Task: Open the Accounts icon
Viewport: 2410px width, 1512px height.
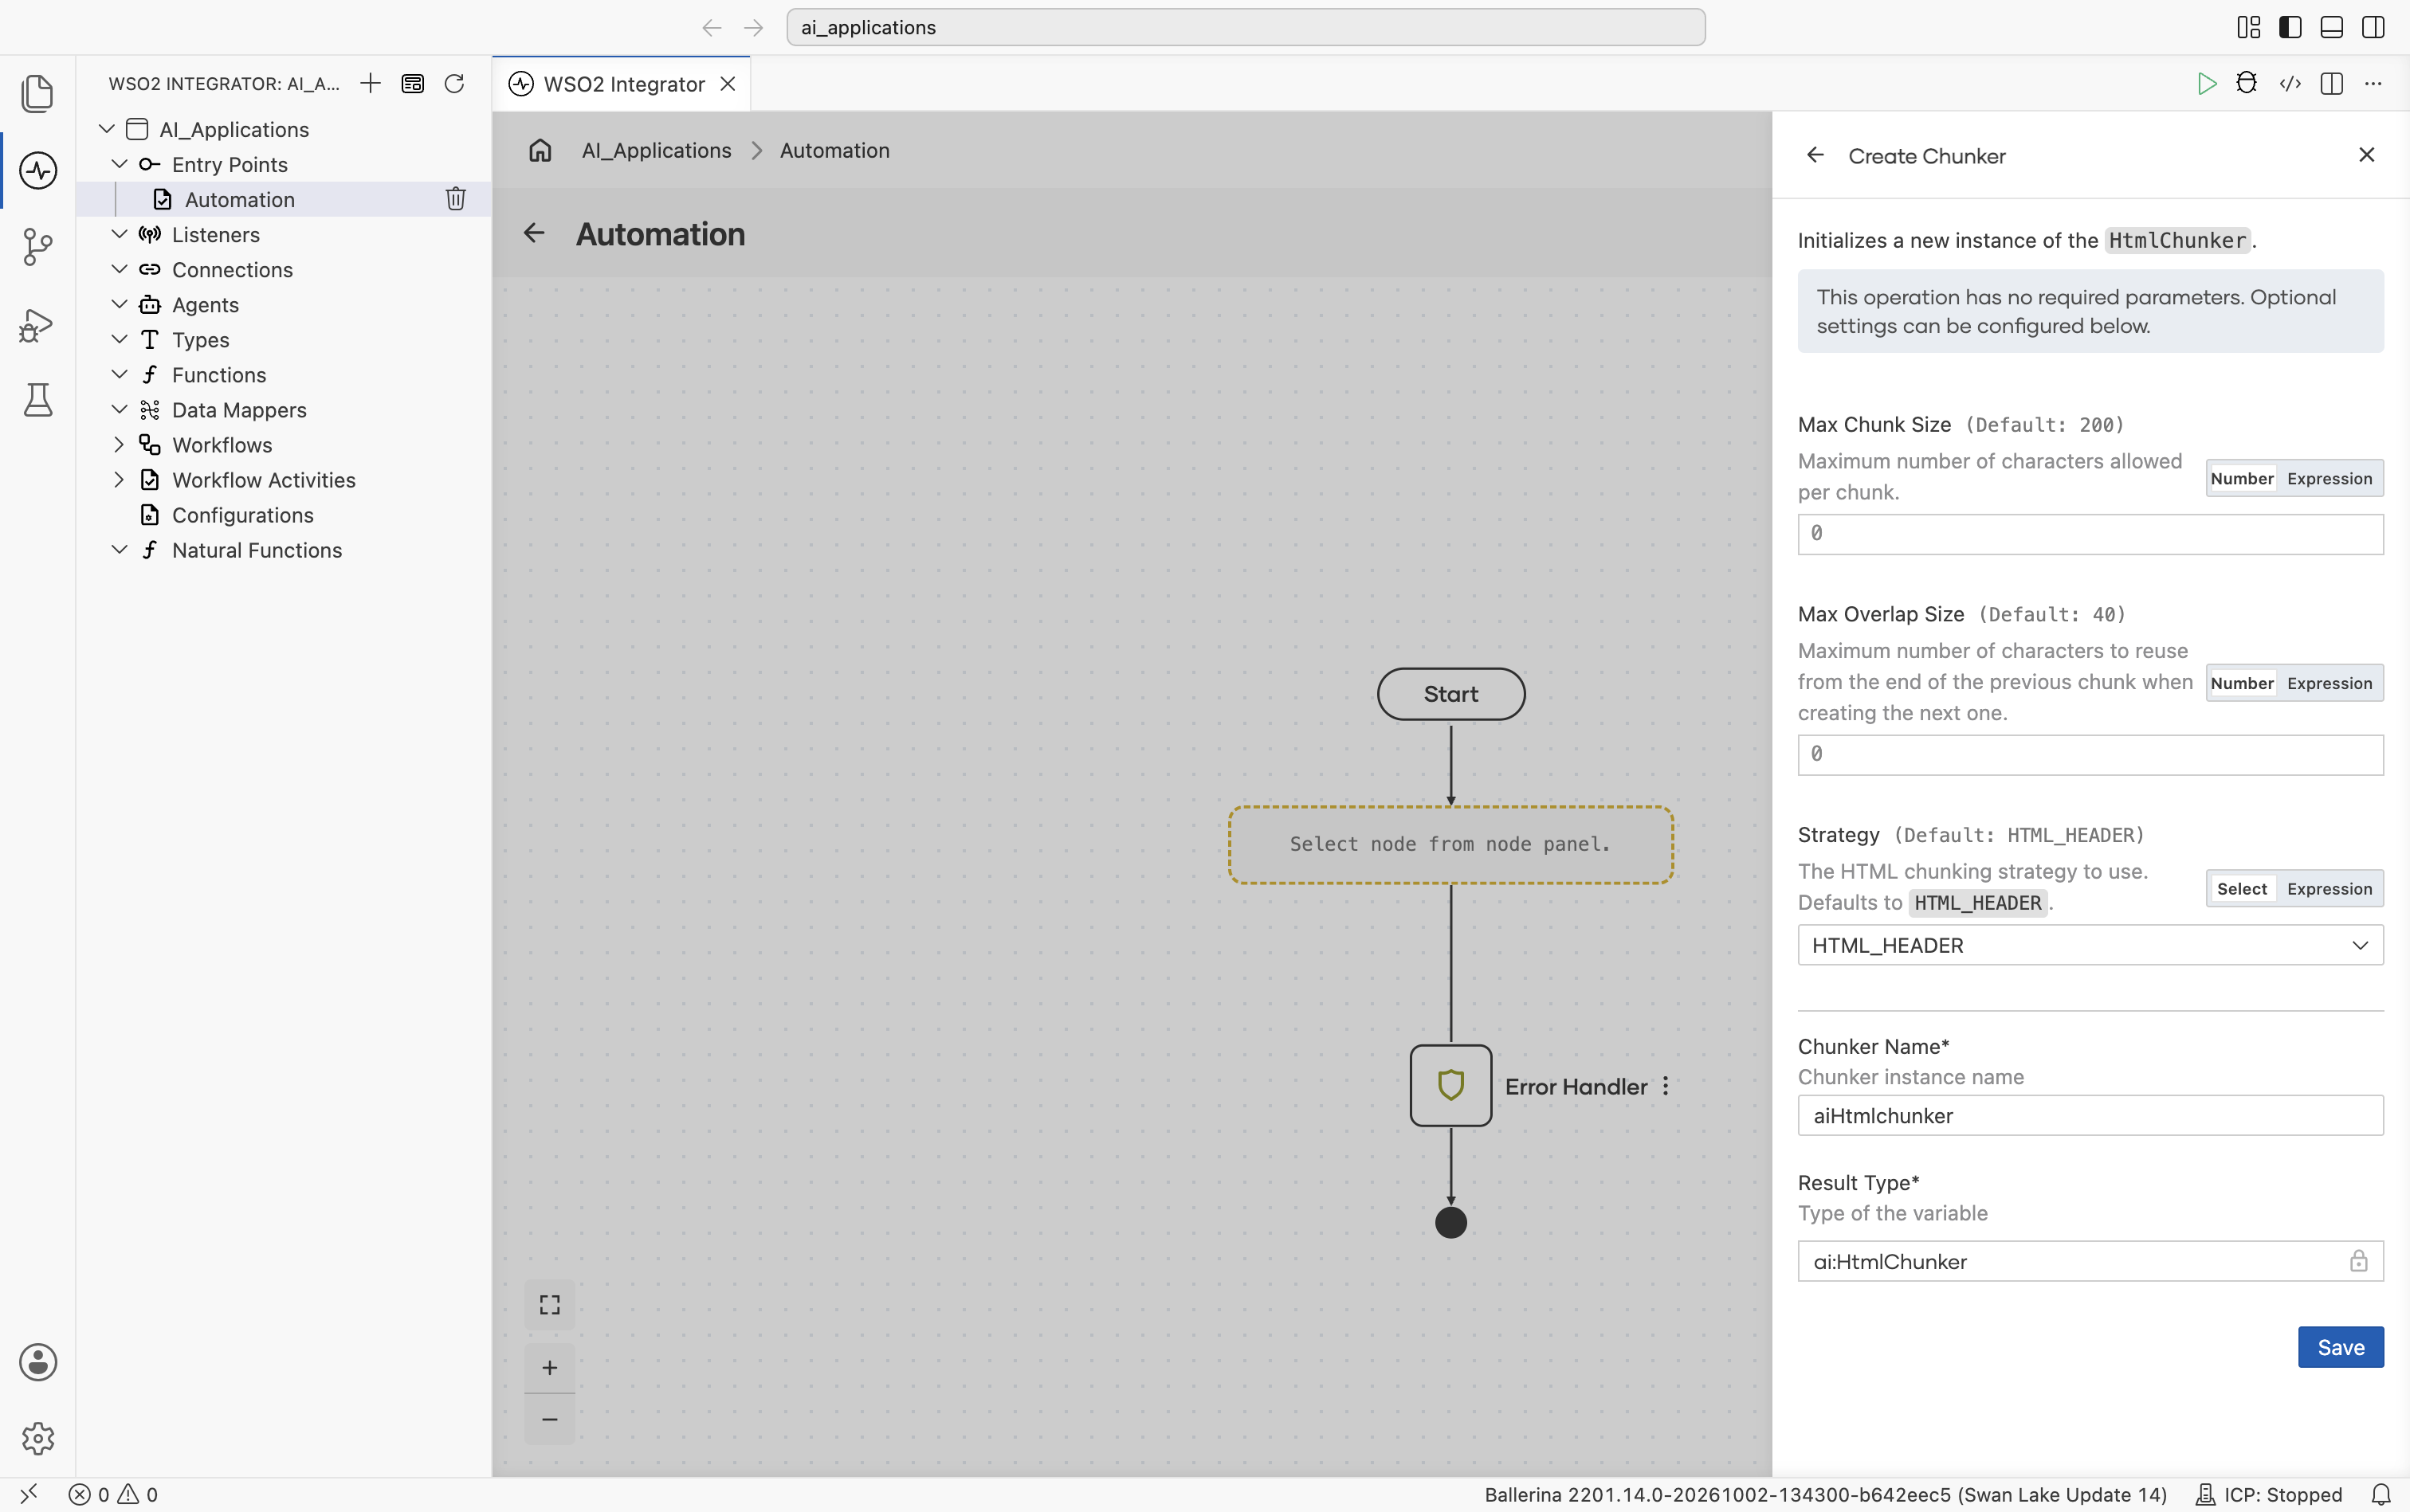Action: (x=38, y=1362)
